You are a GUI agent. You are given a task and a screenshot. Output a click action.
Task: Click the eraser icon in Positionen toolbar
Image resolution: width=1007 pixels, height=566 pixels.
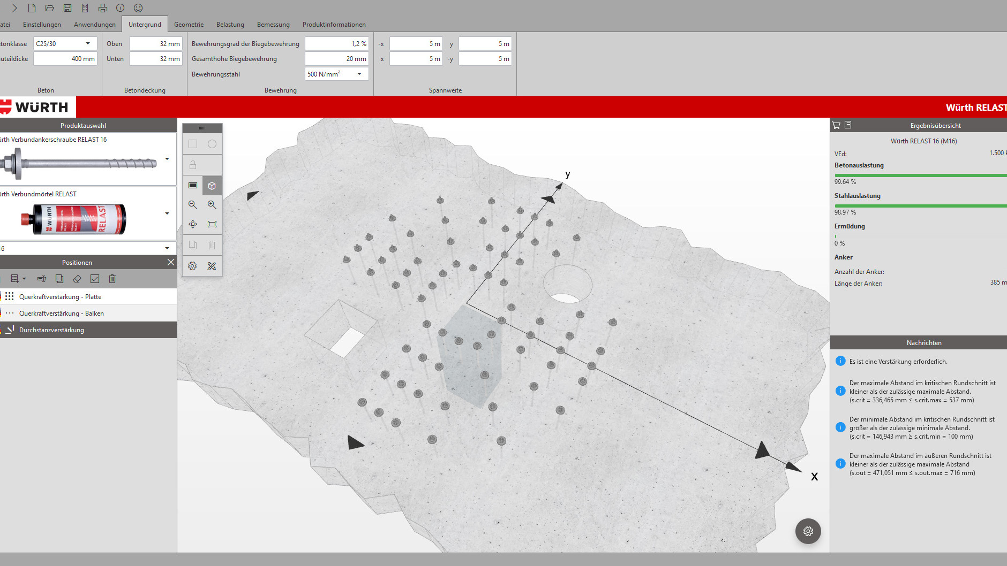[x=77, y=279]
